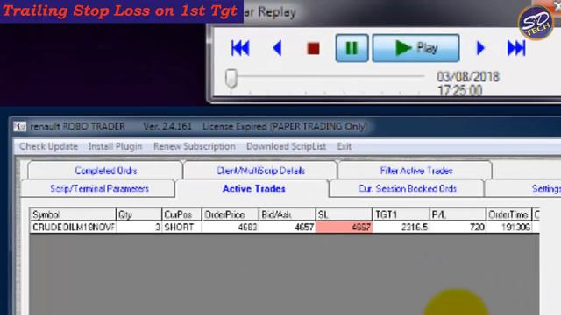Click the OrderPrice column header
This screenshot has height=315, width=561.
[230, 214]
